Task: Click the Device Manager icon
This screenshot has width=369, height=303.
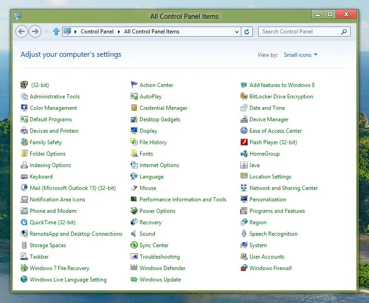Action: (244, 119)
